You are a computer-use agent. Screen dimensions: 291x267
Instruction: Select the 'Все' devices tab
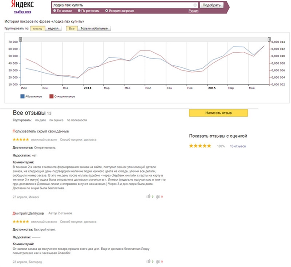tap(71, 29)
